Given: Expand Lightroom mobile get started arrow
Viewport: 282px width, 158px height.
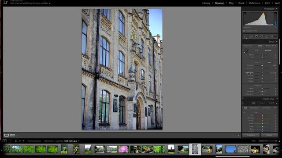Looking at the screenshot, I should tap(50, 3).
